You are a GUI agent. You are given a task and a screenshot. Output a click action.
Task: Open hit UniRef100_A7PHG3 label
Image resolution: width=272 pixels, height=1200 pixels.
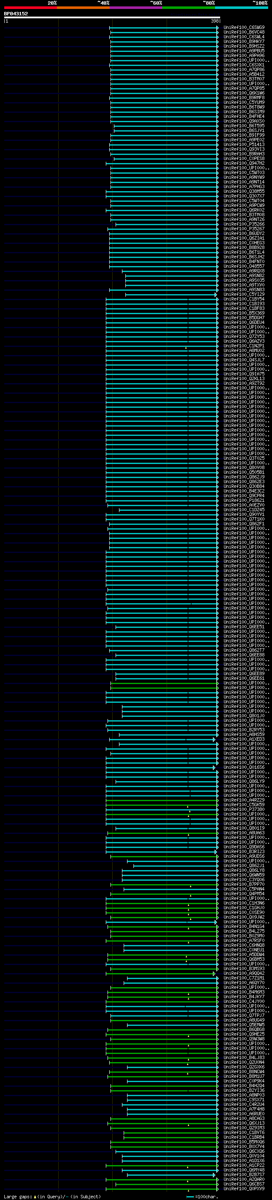[x=244, y=187]
